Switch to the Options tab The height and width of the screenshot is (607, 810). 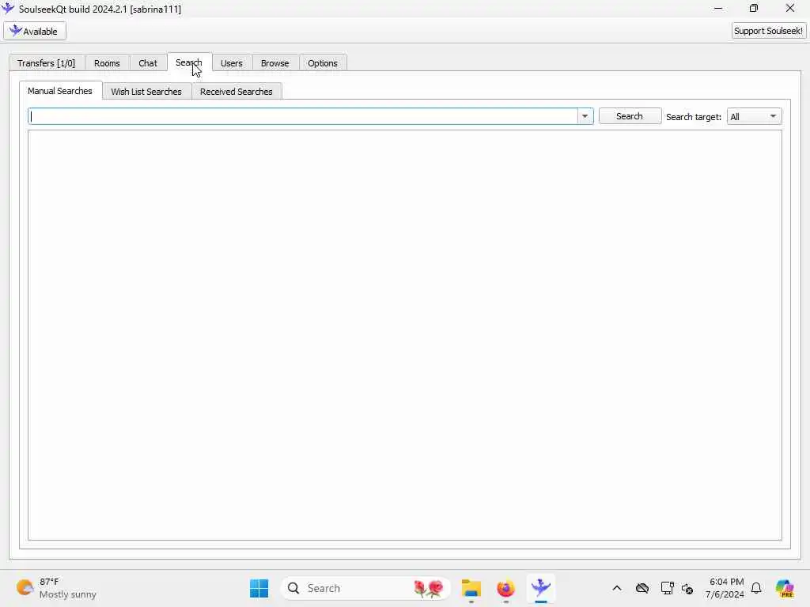point(323,63)
